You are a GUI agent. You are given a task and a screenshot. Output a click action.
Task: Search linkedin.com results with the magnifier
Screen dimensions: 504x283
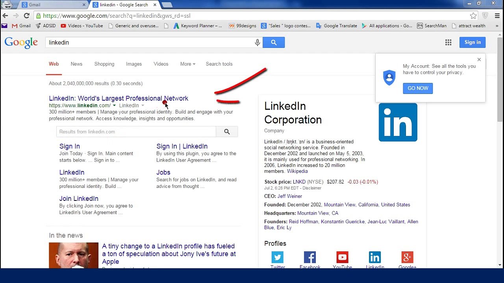point(227,132)
